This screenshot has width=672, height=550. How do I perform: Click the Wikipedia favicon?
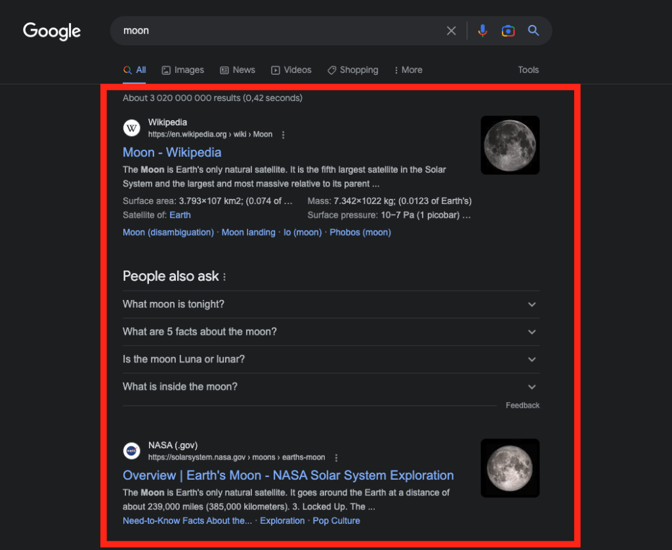pyautogui.click(x=131, y=128)
